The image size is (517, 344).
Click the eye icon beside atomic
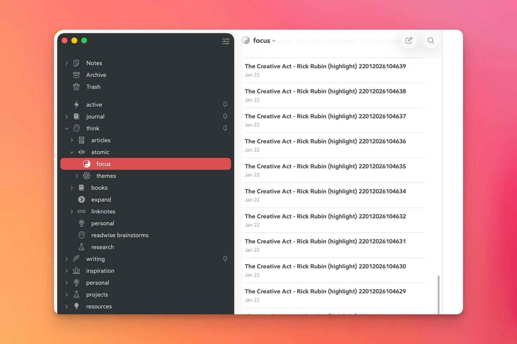(x=82, y=152)
